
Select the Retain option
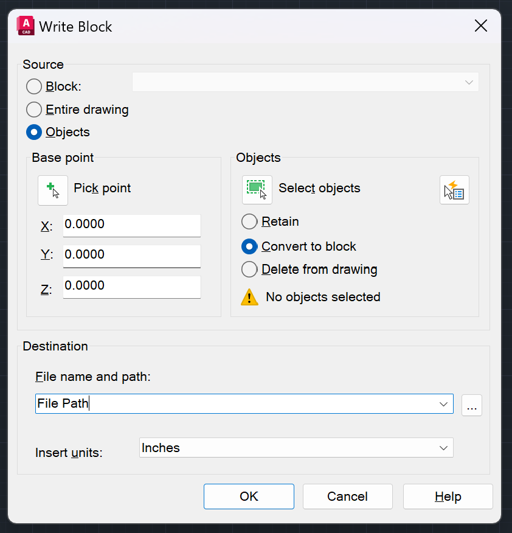(249, 221)
